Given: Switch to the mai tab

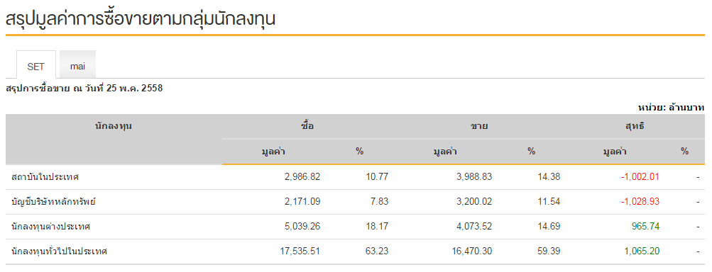Looking at the screenshot, I should click(77, 66).
